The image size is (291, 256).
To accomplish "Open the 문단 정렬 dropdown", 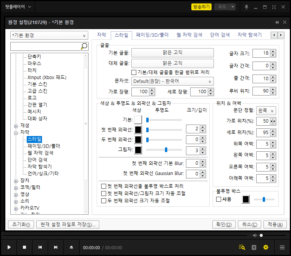I will 266,111.
